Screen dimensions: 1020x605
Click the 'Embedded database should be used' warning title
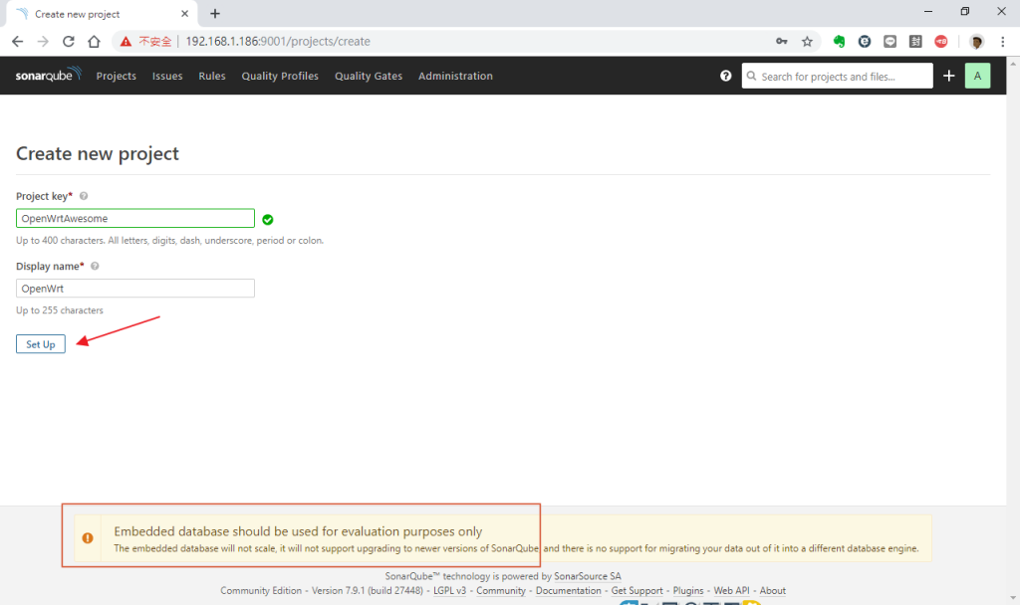pyautogui.click(x=298, y=531)
